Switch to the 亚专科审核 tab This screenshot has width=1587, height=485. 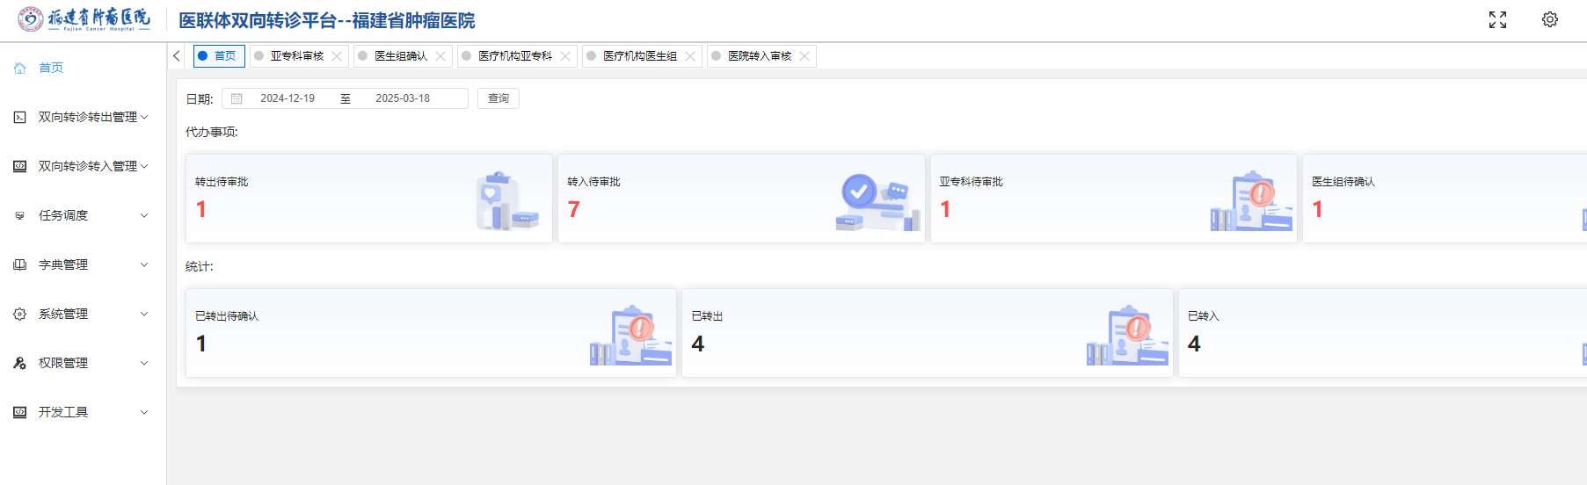point(297,56)
